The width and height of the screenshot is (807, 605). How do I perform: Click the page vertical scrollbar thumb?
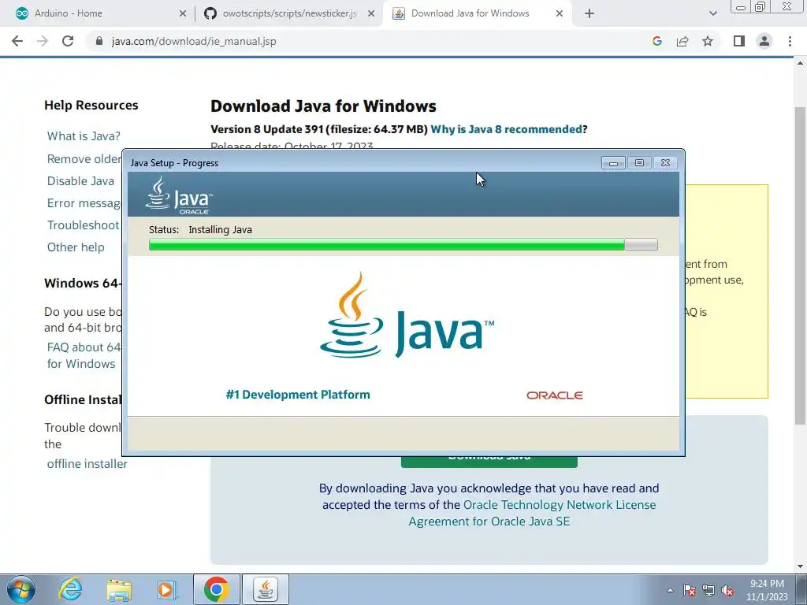(x=800, y=265)
